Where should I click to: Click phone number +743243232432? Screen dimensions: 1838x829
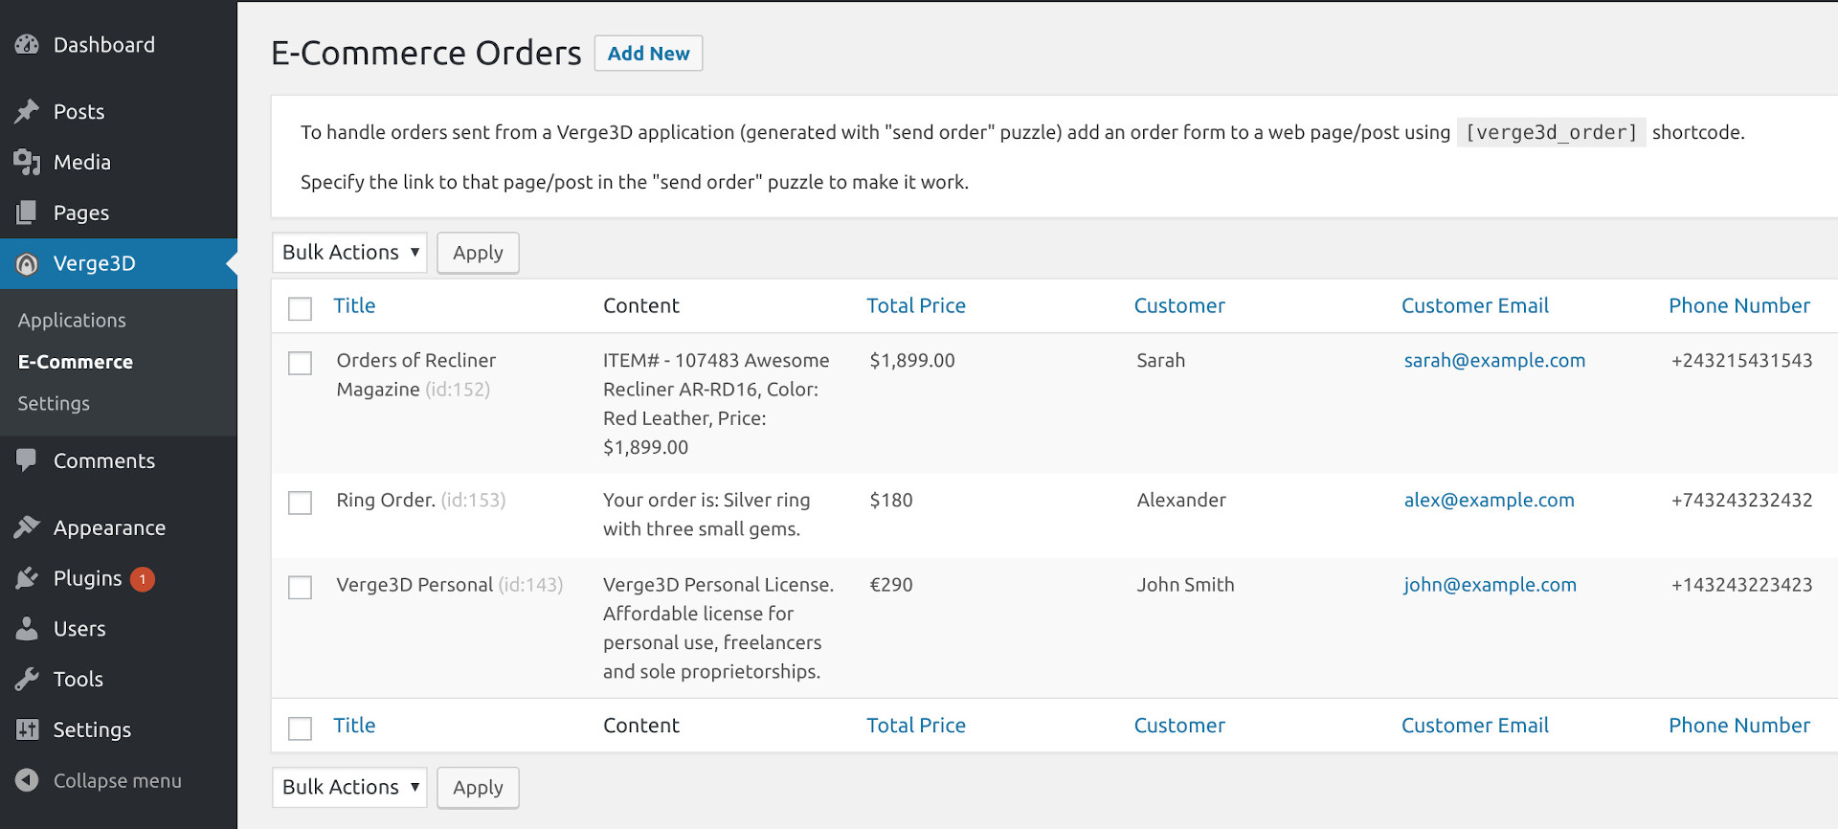coord(1741,500)
